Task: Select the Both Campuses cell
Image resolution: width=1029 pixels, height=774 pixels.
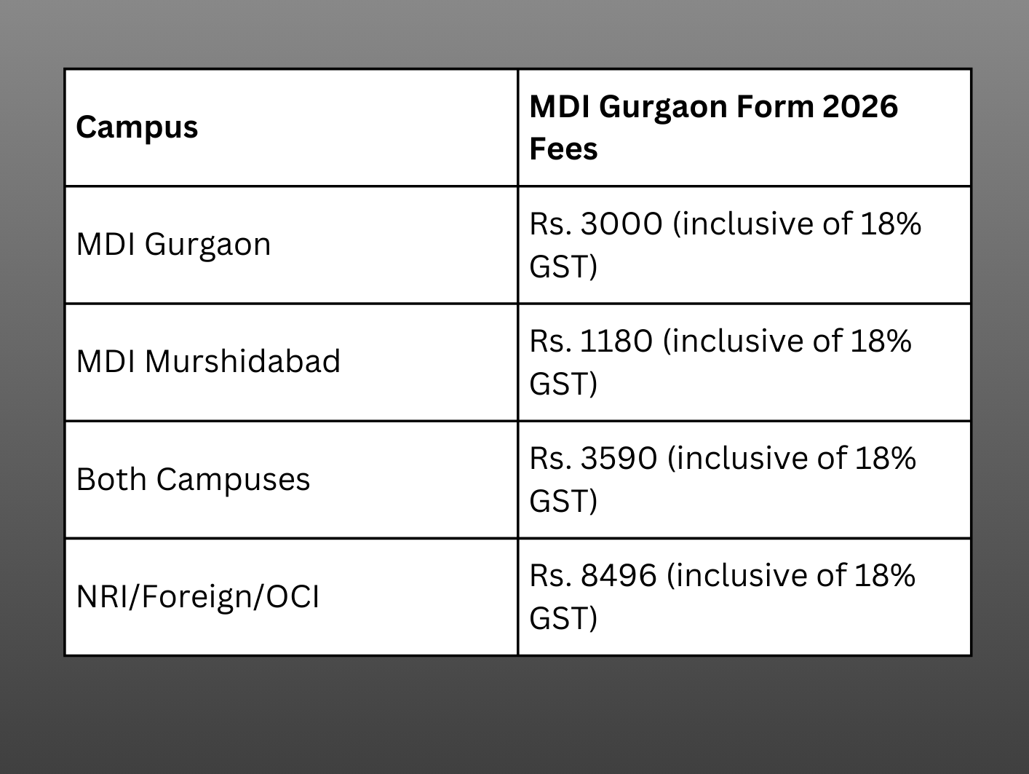Action: 193,479
